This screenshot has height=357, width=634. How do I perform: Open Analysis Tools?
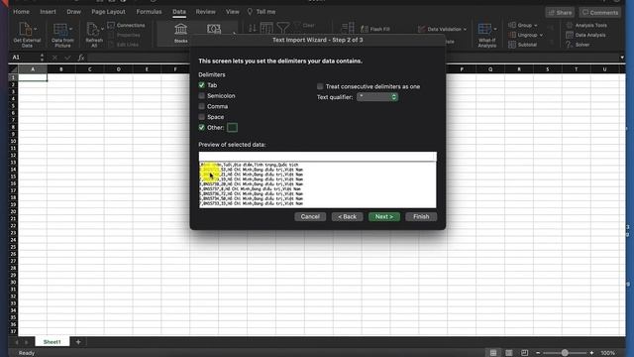[586, 25]
